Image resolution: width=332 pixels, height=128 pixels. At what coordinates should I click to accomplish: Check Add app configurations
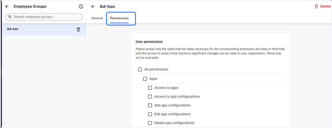[150, 105]
